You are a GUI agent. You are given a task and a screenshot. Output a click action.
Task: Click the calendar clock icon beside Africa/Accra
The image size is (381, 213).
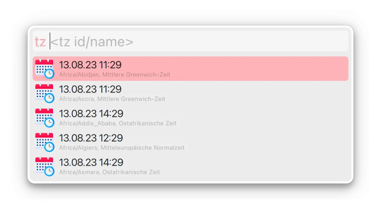click(x=44, y=93)
